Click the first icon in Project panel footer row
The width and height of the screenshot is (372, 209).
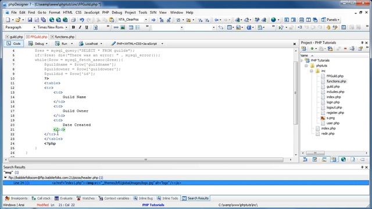tap(305, 160)
